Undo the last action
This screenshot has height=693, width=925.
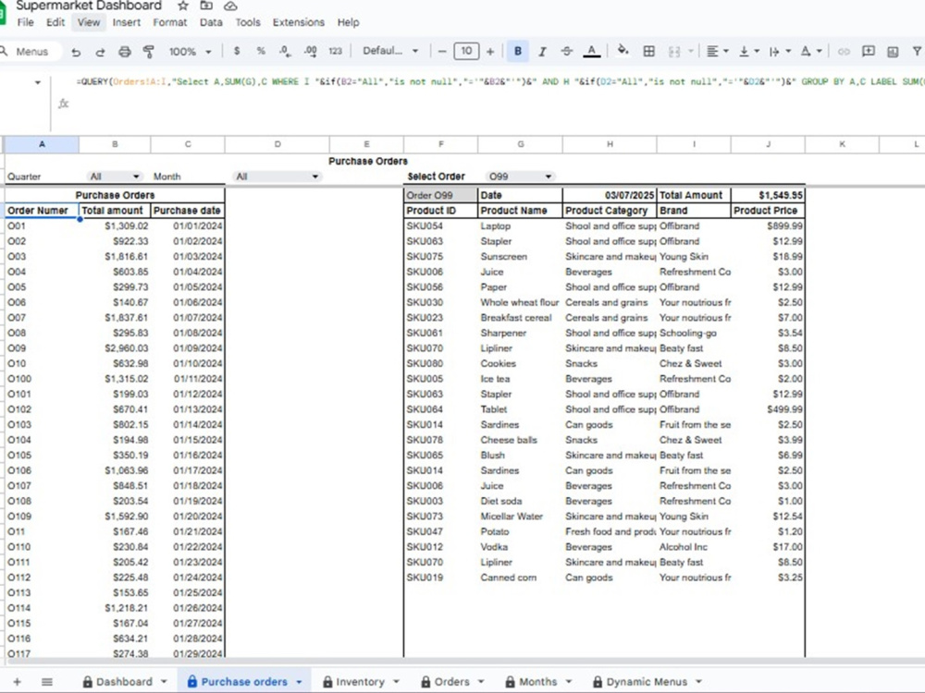click(76, 51)
